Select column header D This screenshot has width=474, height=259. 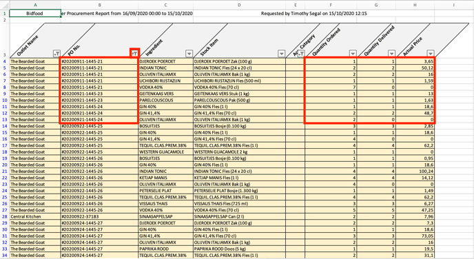(239, 5)
